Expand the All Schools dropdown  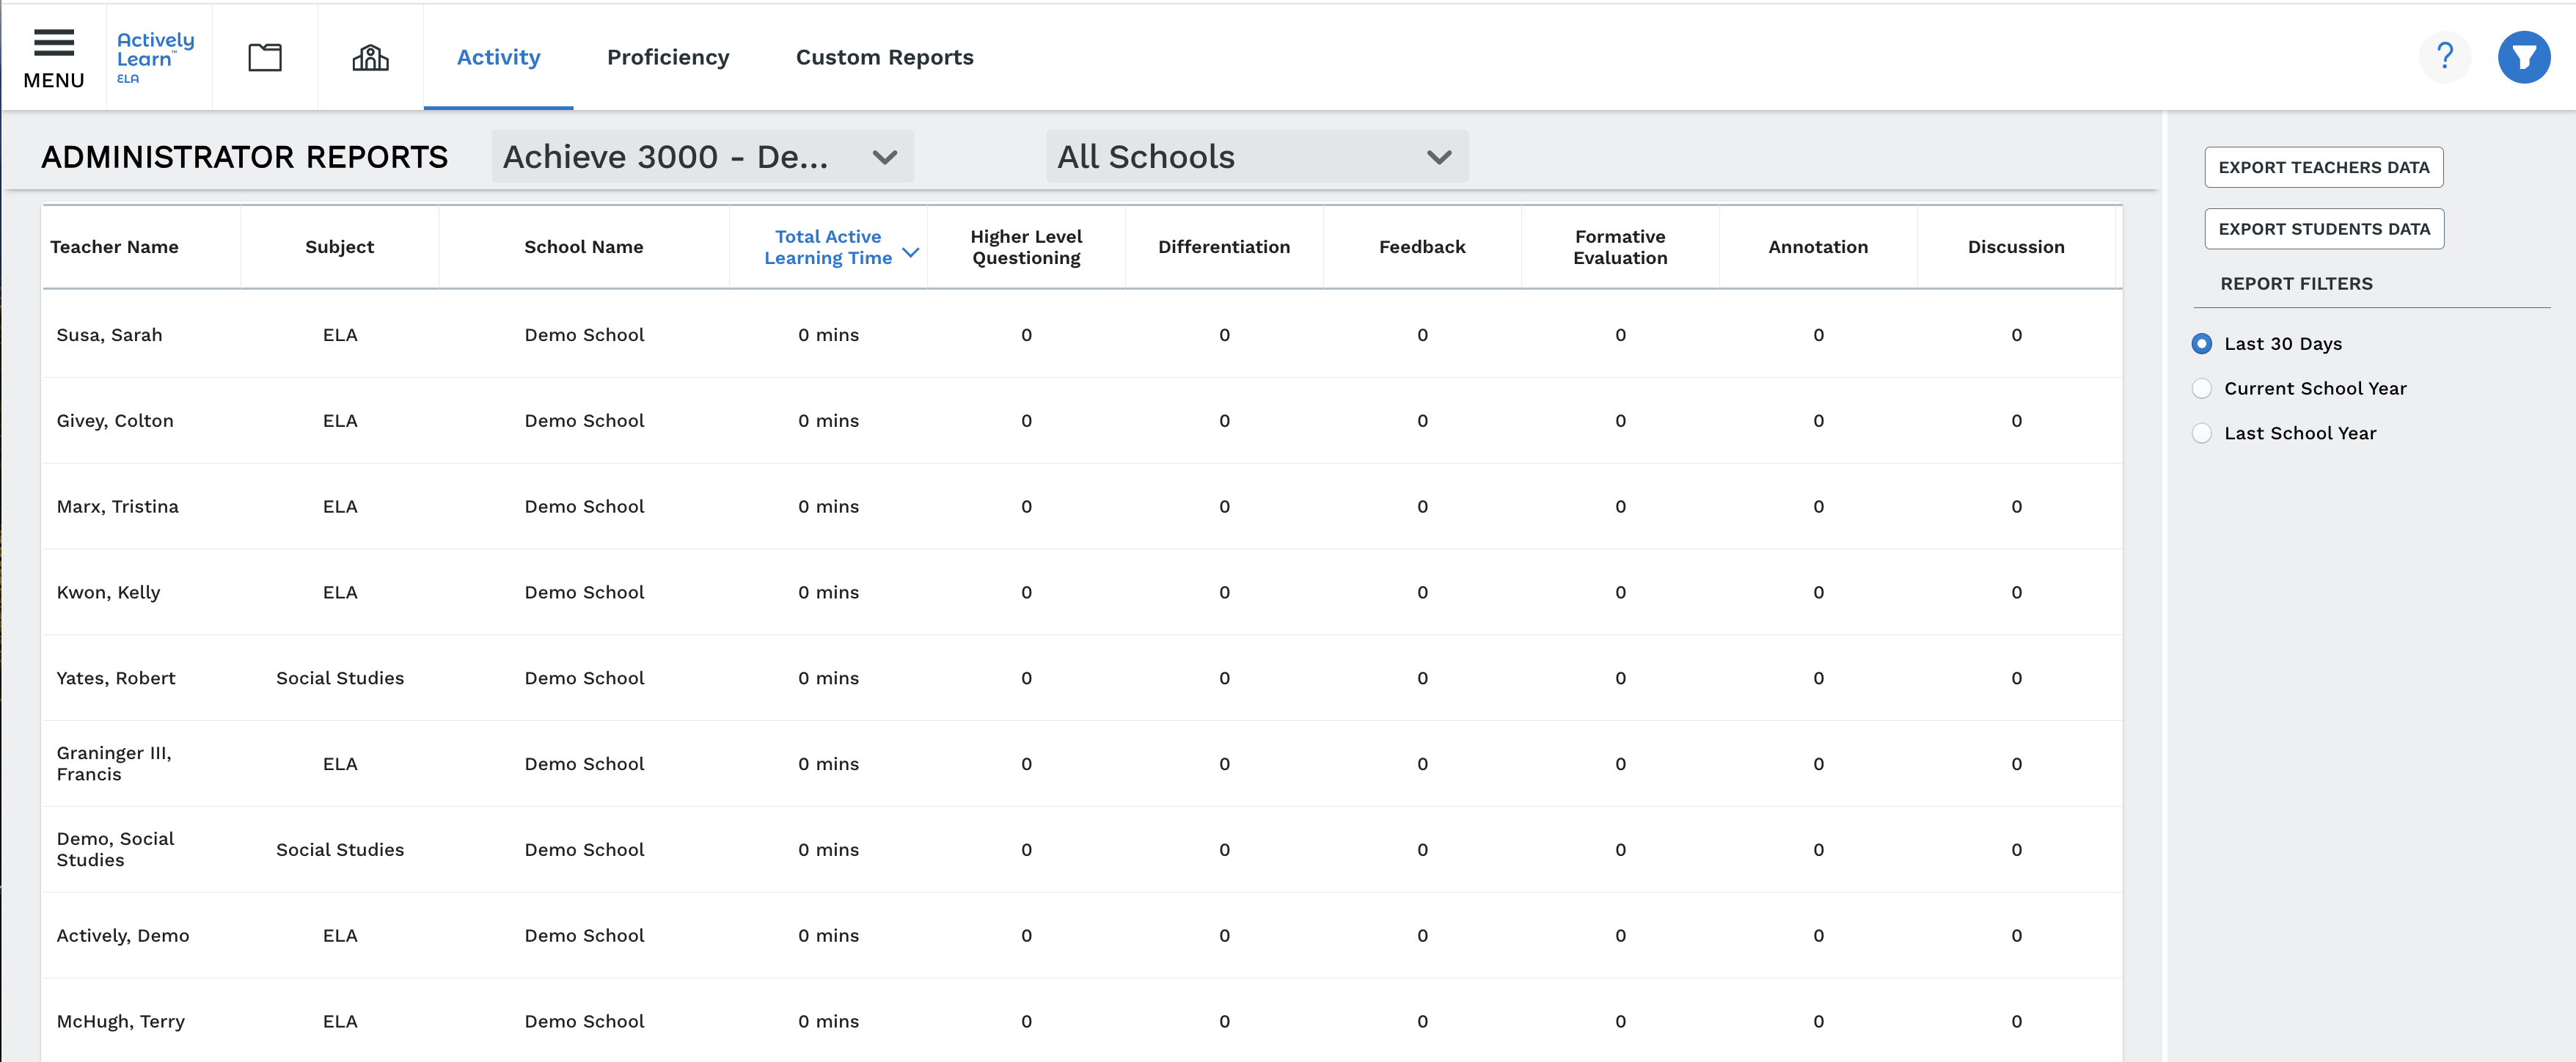(1256, 156)
